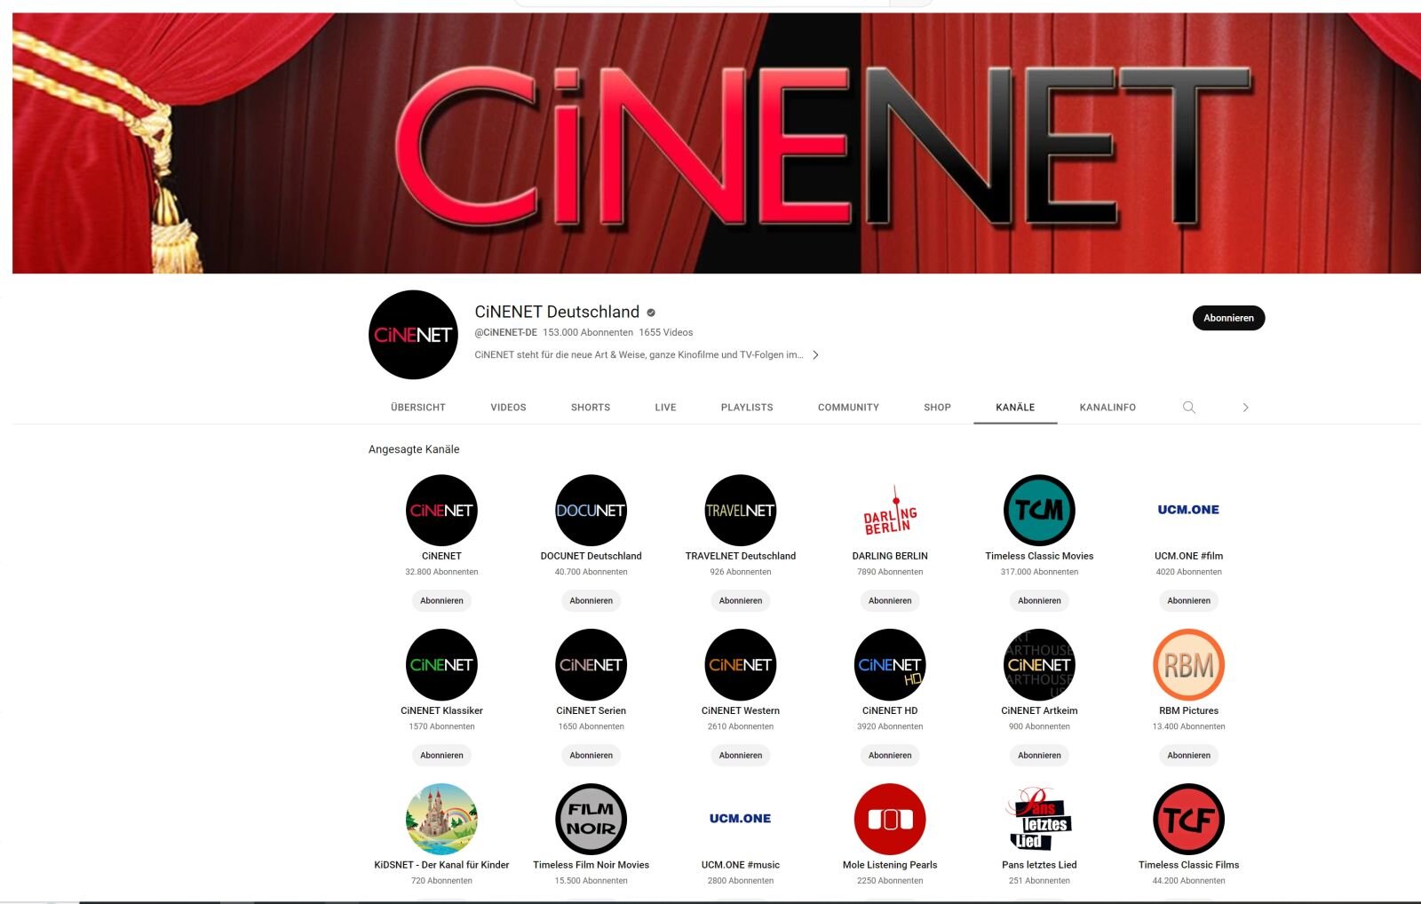Subscribe to DARLING BERLIN
Screen dimensions: 1421x904
point(890,601)
